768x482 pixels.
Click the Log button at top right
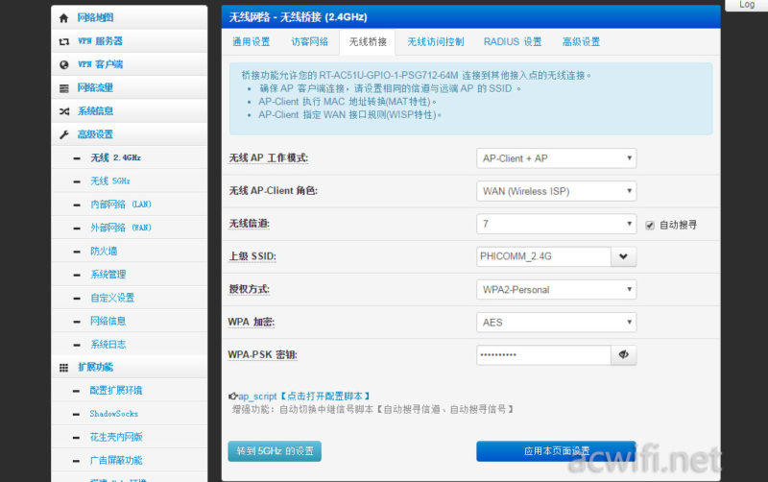point(747,5)
